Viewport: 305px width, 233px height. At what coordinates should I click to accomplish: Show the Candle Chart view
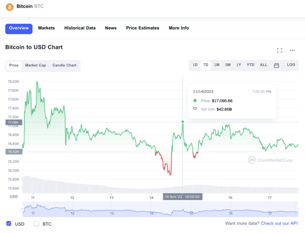[x=65, y=65]
